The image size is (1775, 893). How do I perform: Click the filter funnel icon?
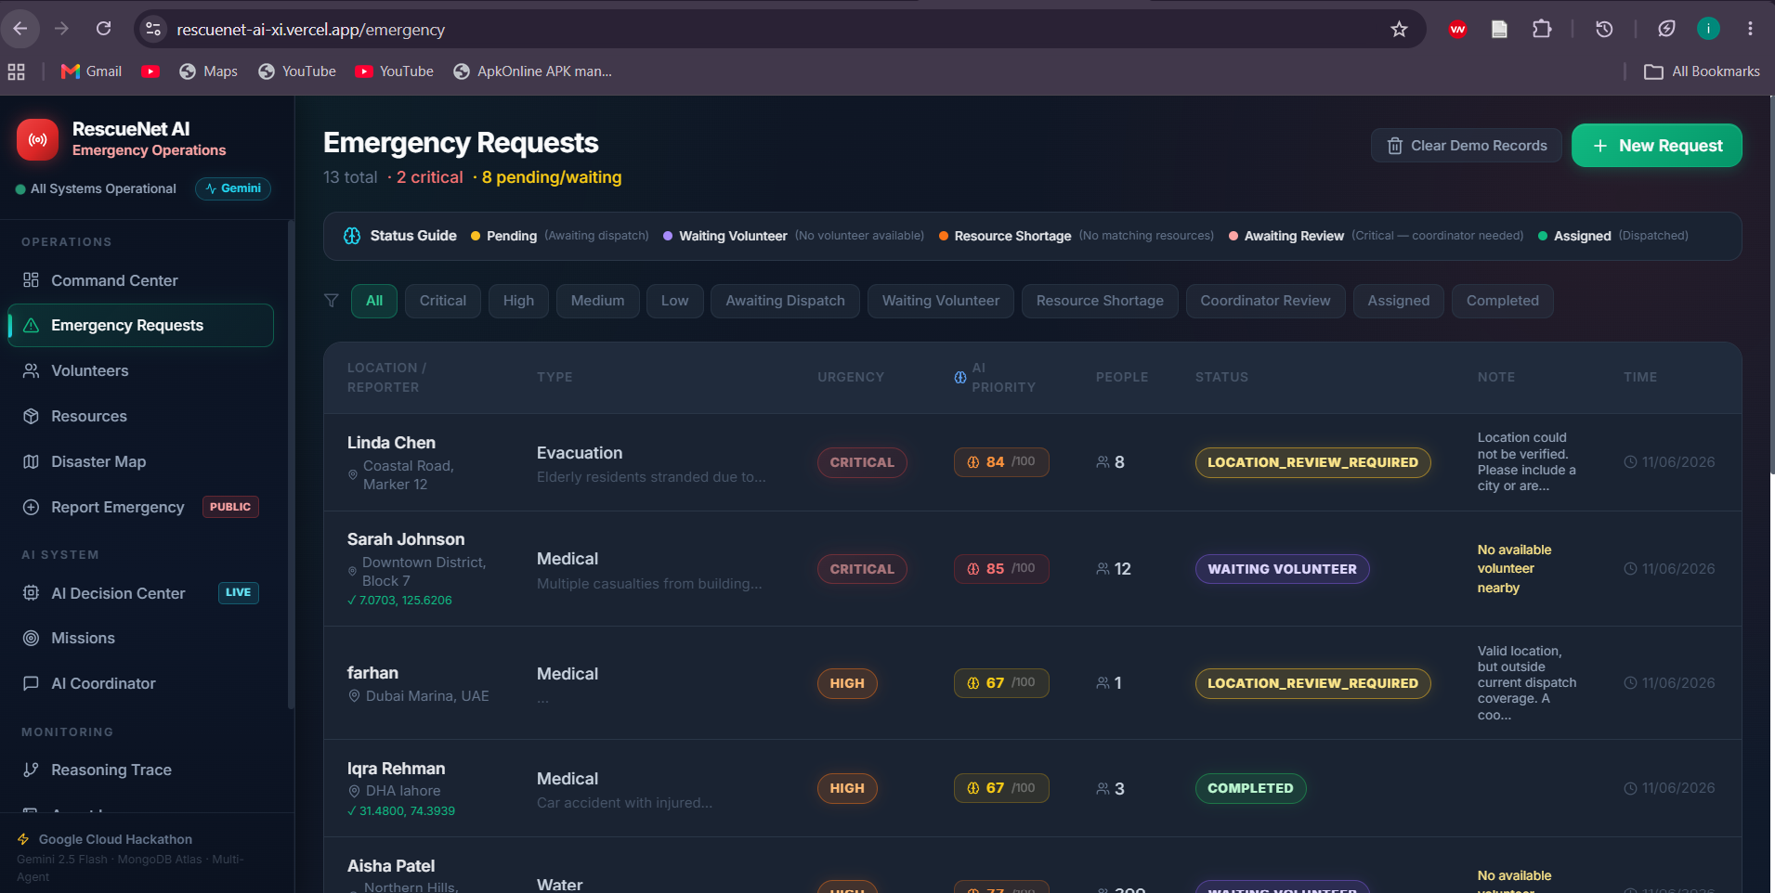pos(331,301)
